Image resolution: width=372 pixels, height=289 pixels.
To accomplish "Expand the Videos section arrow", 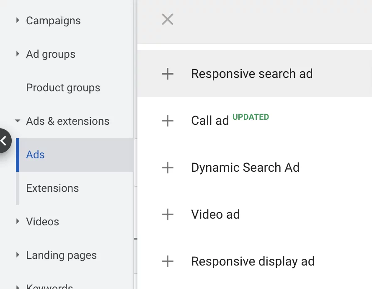I will pyautogui.click(x=18, y=221).
